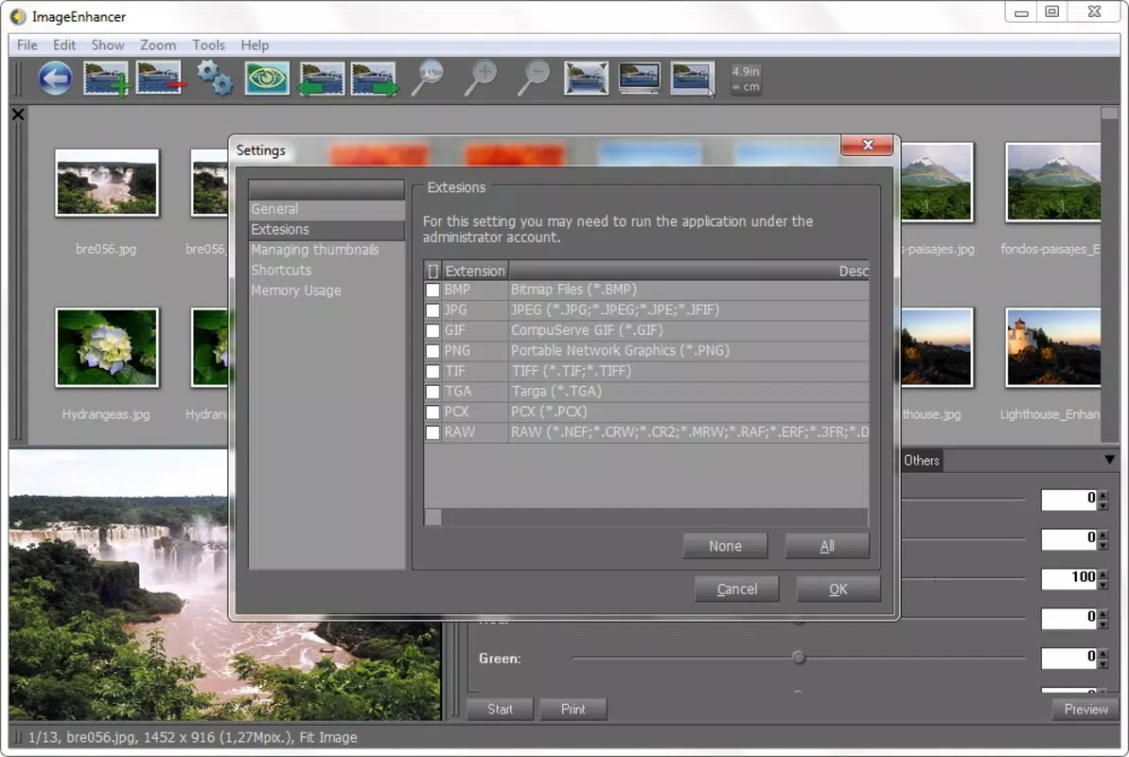
Task: Check the TGA extension checkbox
Action: point(432,392)
